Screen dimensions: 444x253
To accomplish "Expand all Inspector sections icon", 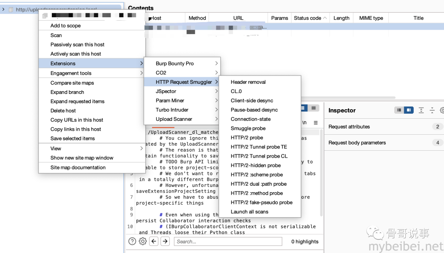I will pyautogui.click(x=421, y=110).
